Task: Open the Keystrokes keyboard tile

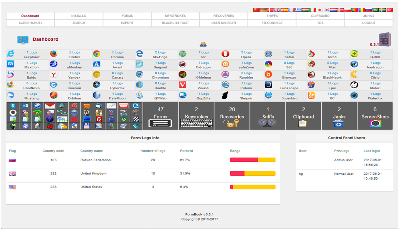Action: 196,116
